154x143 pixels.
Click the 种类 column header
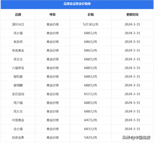(x=53, y=15)
